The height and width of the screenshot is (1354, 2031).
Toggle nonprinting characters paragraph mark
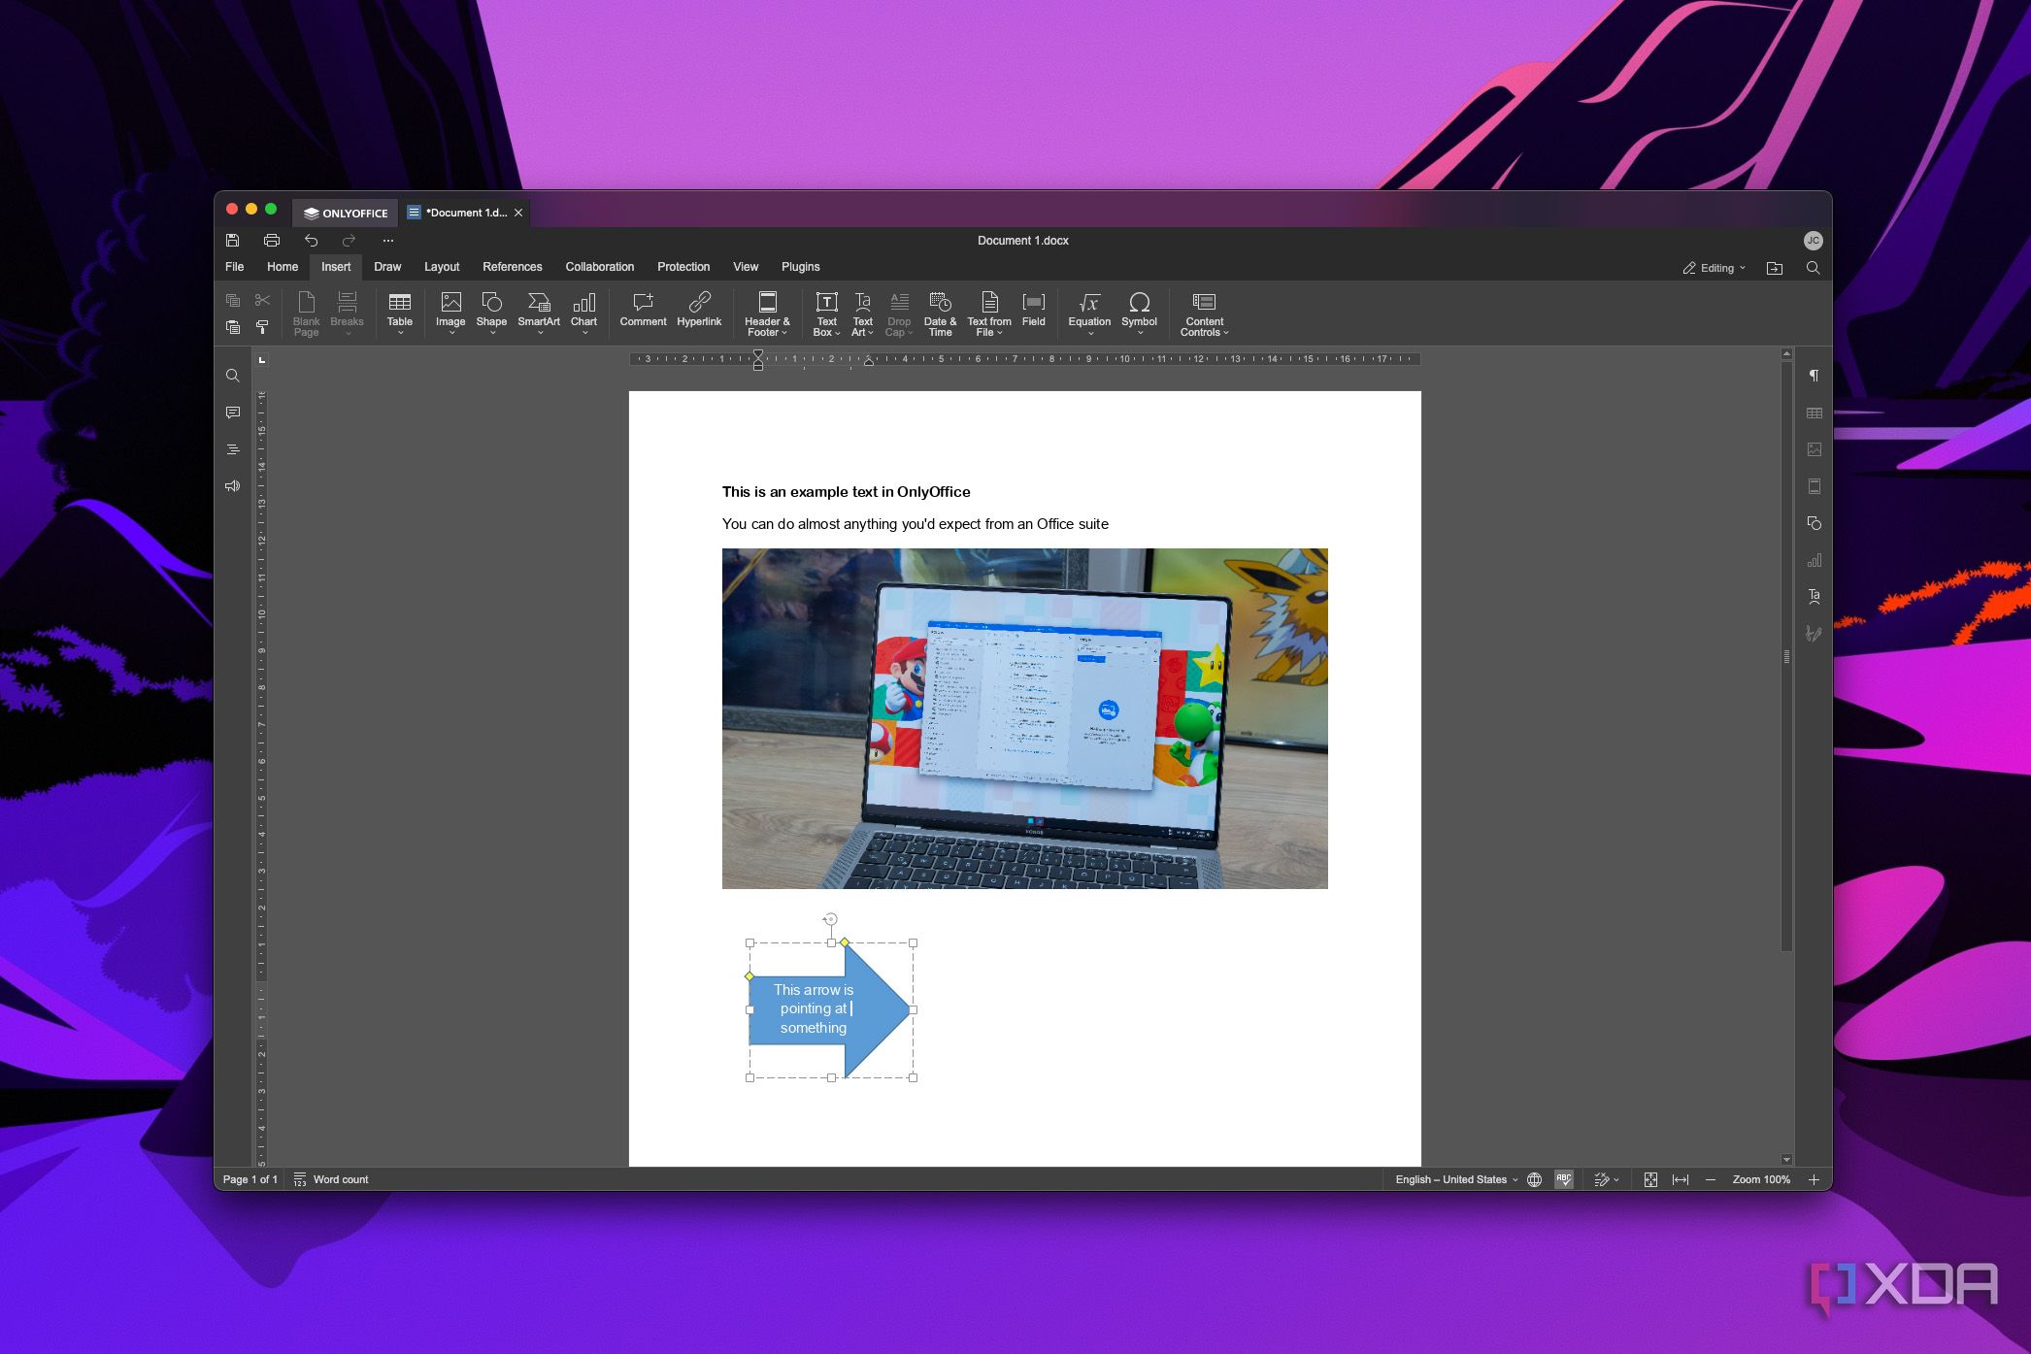1814,376
